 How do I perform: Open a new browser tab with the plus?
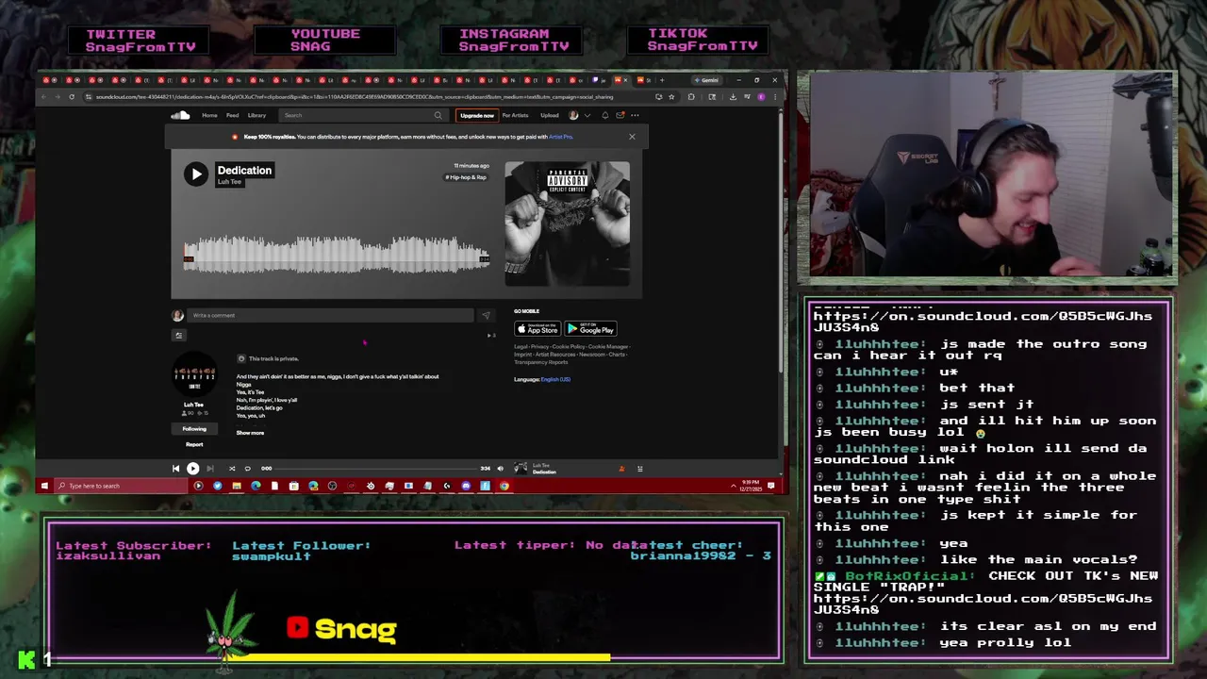662,80
